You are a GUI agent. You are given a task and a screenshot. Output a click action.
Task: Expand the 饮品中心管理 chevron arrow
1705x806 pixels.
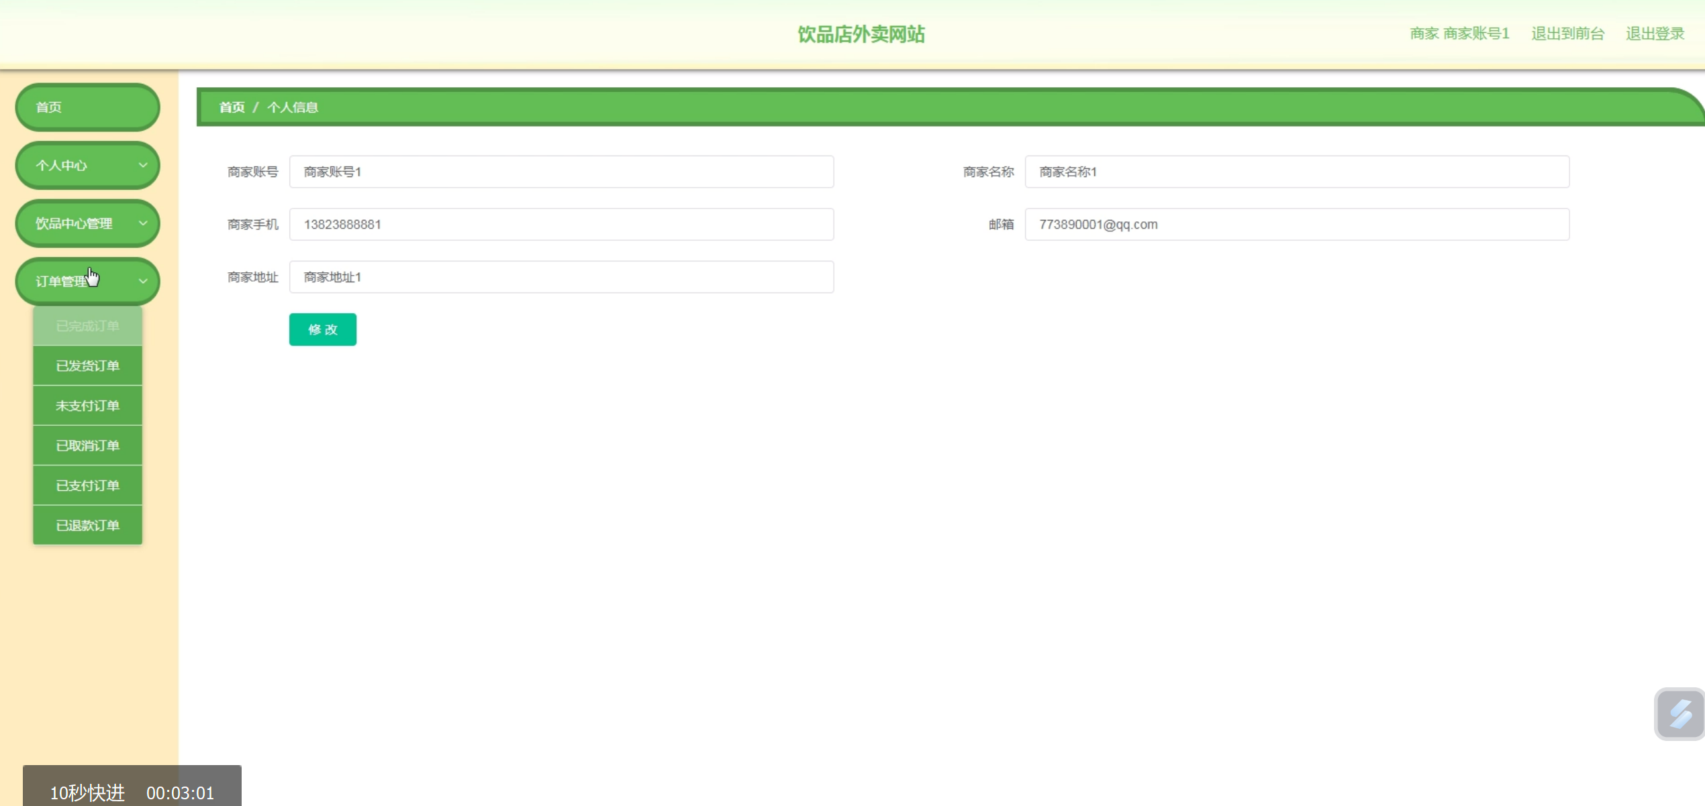click(142, 223)
